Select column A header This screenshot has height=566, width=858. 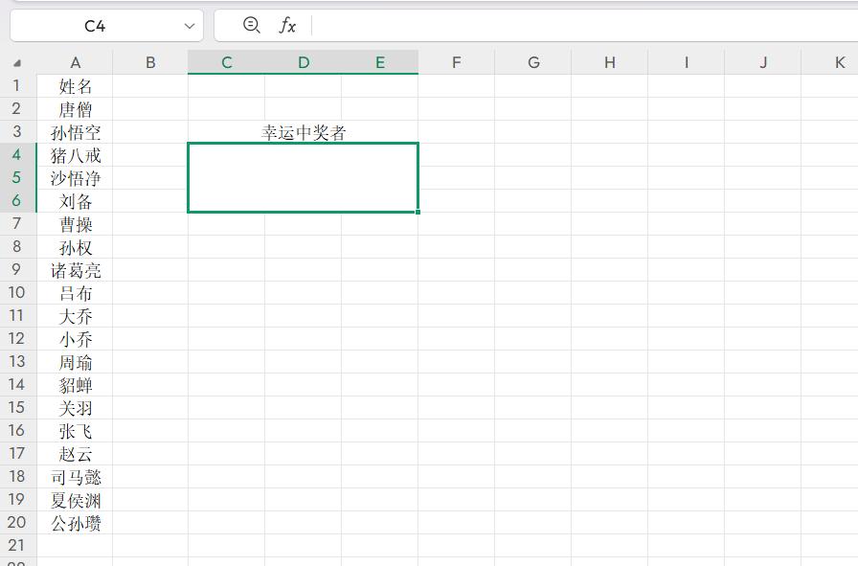76,61
